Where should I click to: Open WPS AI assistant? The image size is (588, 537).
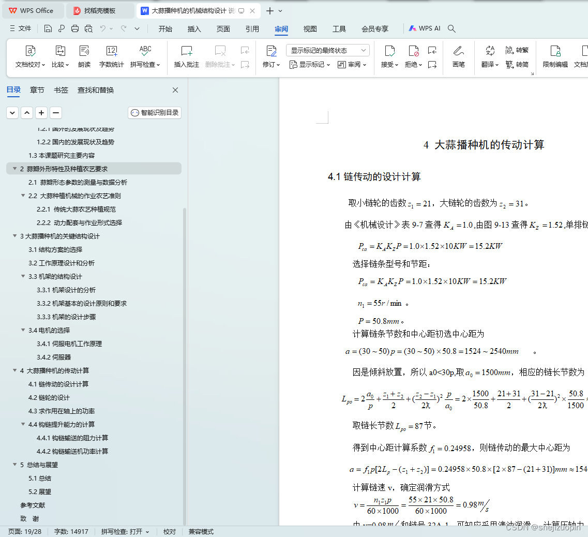pyautogui.click(x=425, y=28)
